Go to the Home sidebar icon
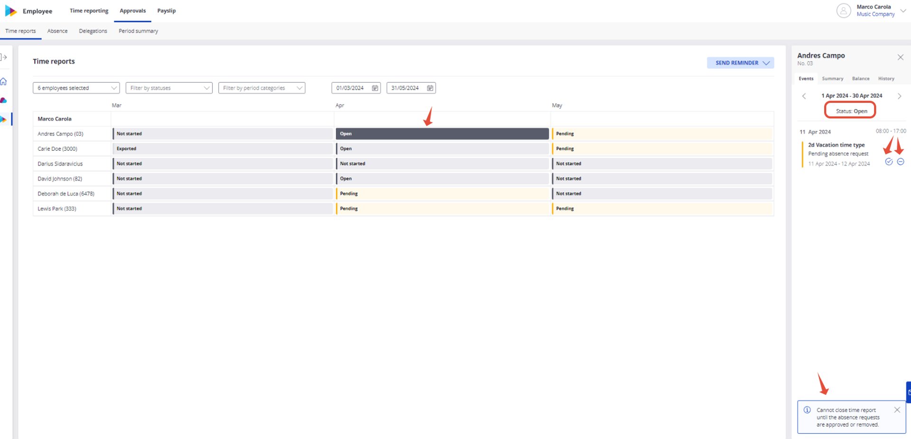The height and width of the screenshot is (439, 911). [4, 82]
